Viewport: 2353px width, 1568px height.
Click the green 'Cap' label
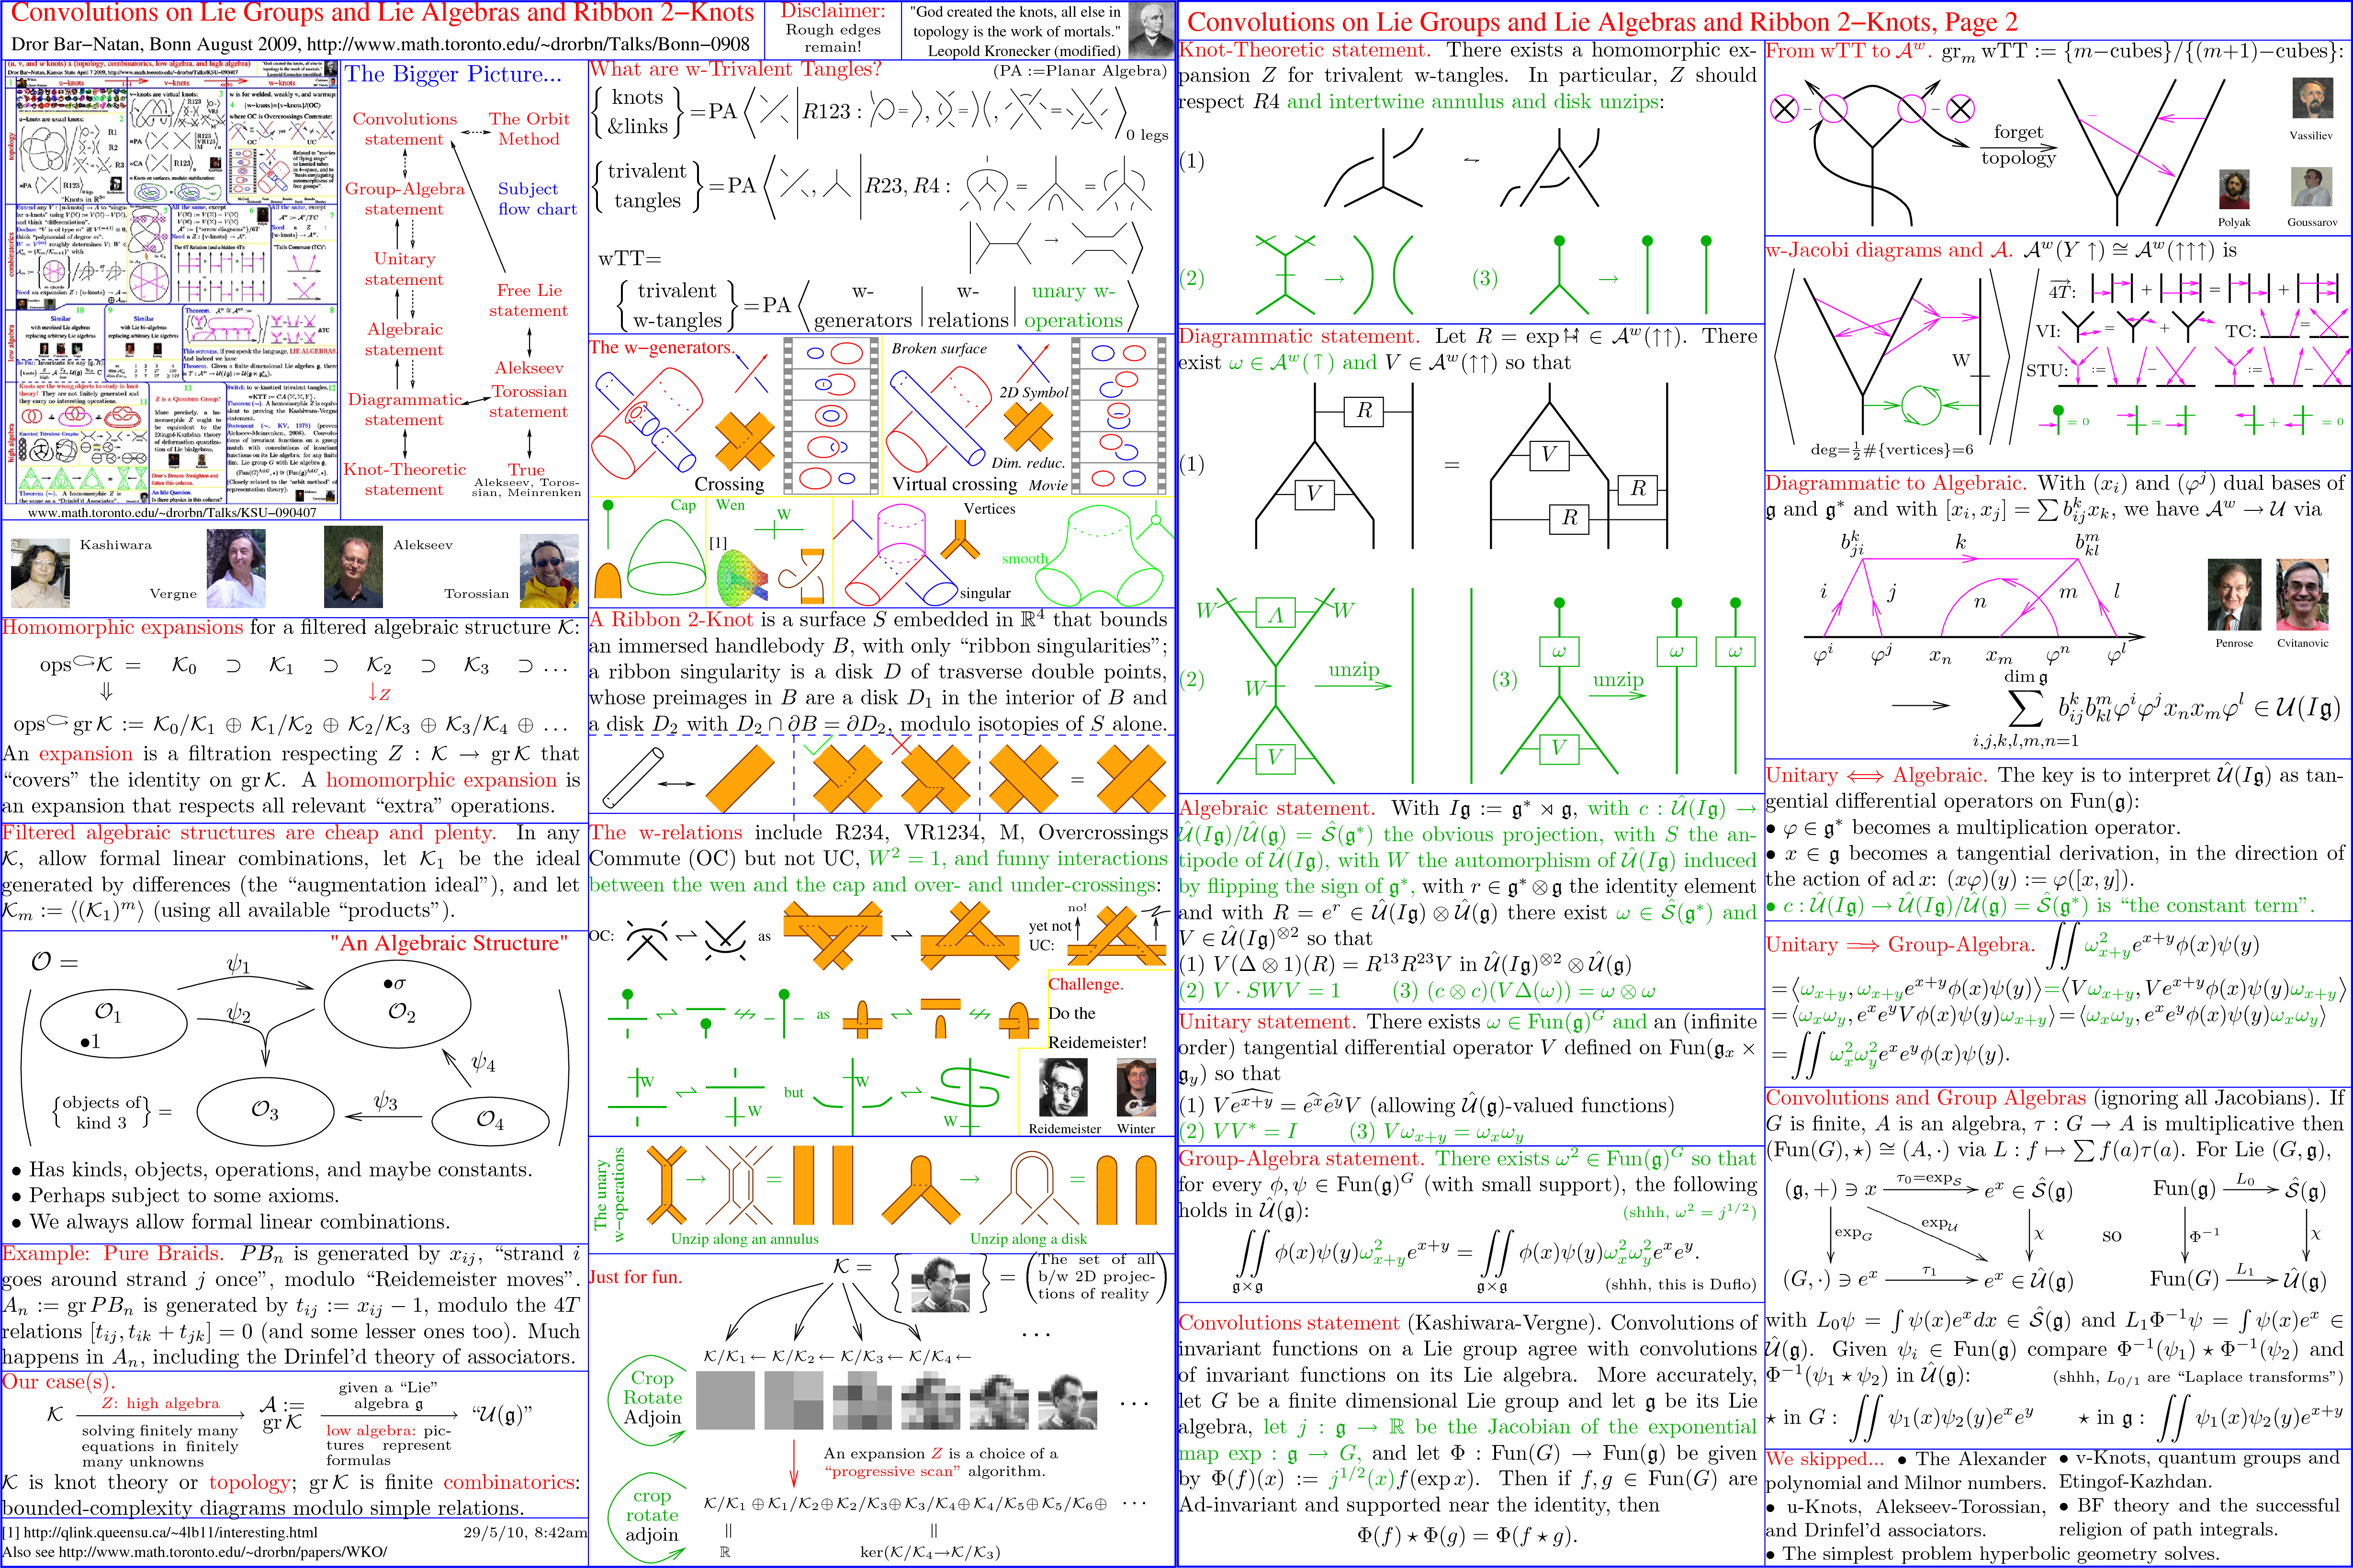683,505
